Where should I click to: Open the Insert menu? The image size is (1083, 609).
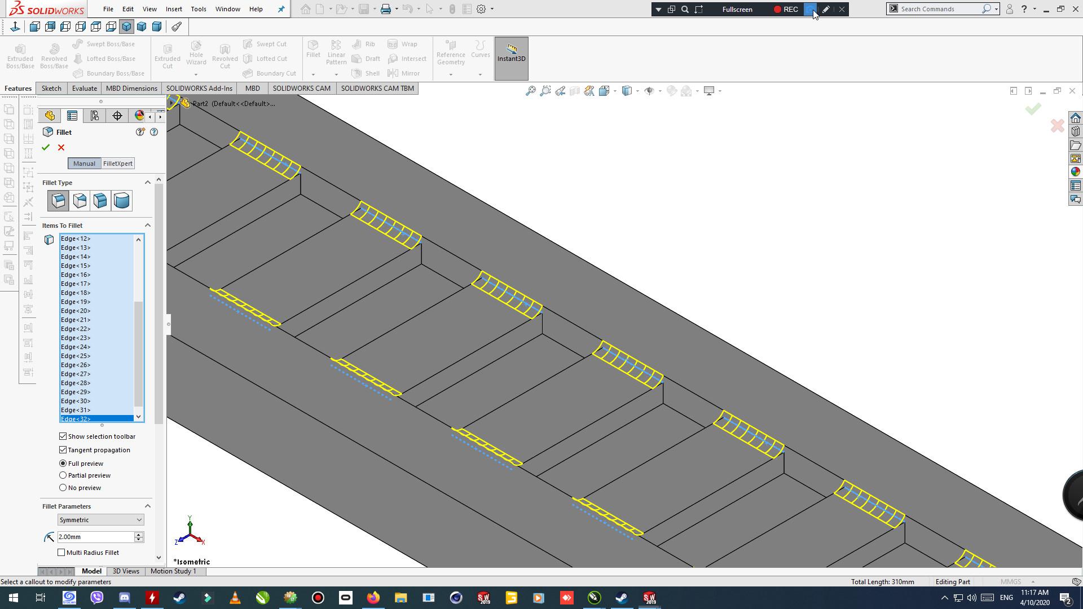pyautogui.click(x=174, y=9)
